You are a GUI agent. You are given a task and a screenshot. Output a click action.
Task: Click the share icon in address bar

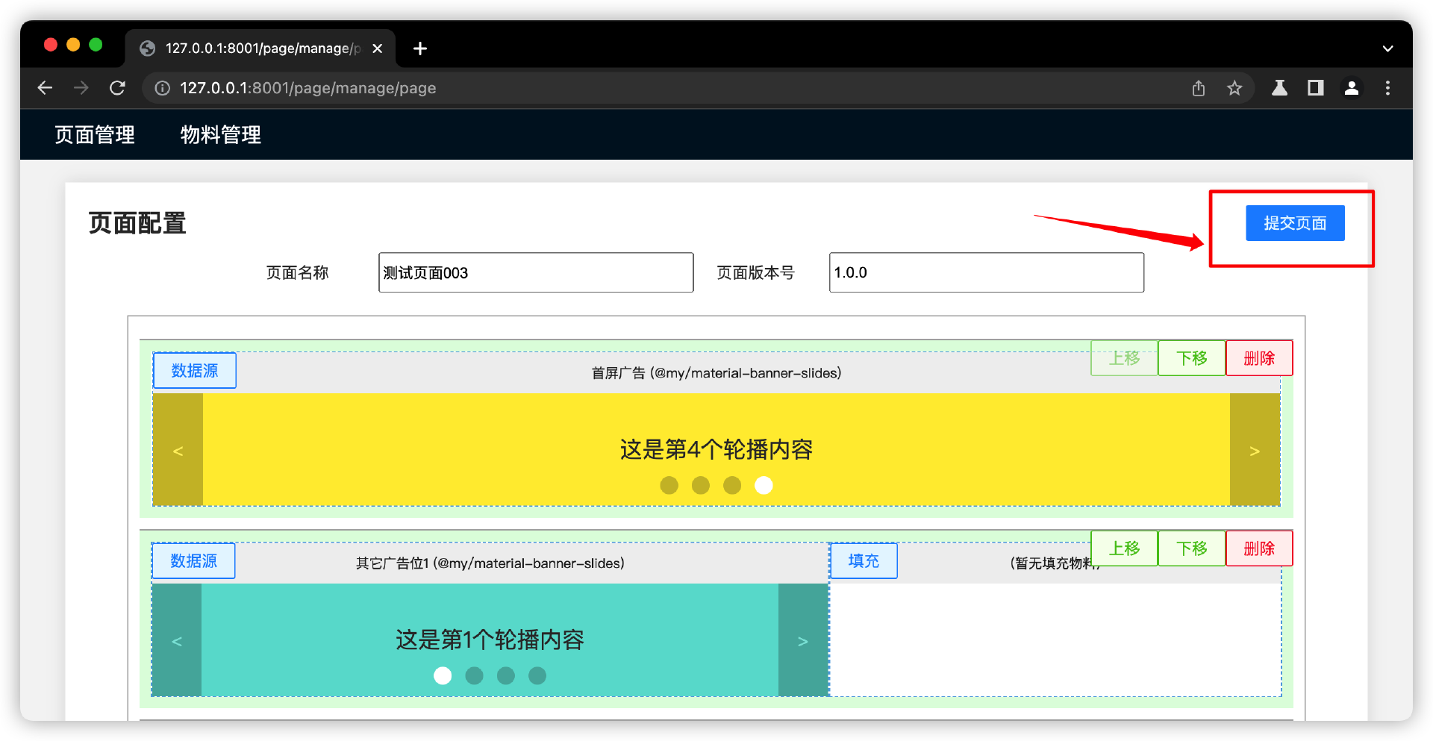click(1199, 88)
